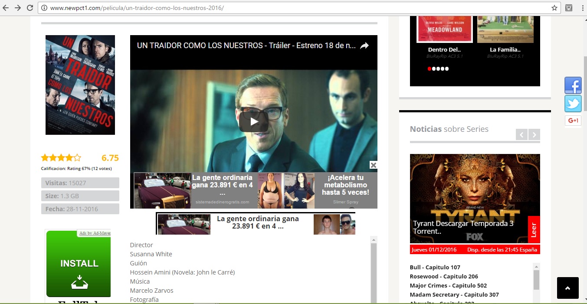Image resolution: width=587 pixels, height=304 pixels.
Task: Open 'Major Crimes - Capitulo 502' link
Action: coord(448,285)
